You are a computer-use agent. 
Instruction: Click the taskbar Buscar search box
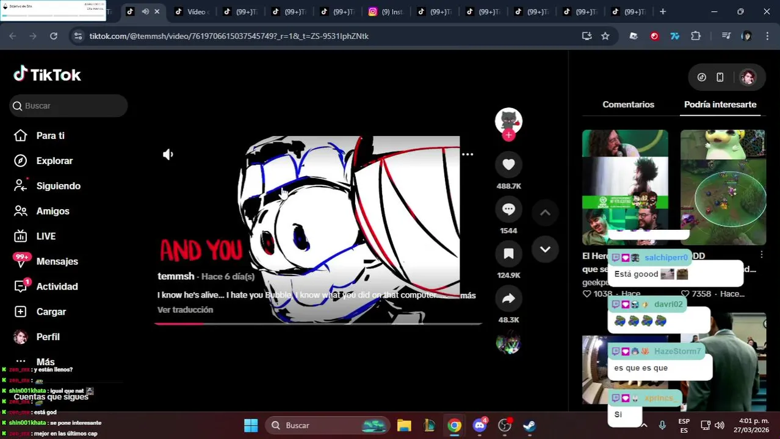pyautogui.click(x=328, y=425)
